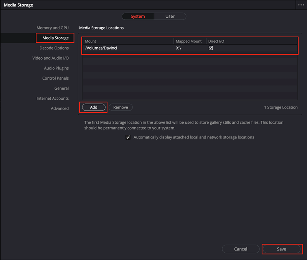The width and height of the screenshot is (307, 260).
Task: Add a new media storage location
Action: coord(94,107)
